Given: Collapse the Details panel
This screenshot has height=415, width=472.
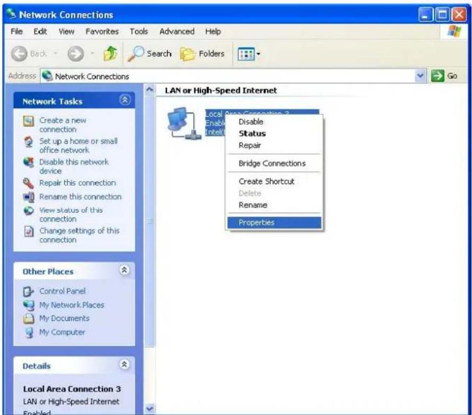Looking at the screenshot, I should [x=125, y=364].
